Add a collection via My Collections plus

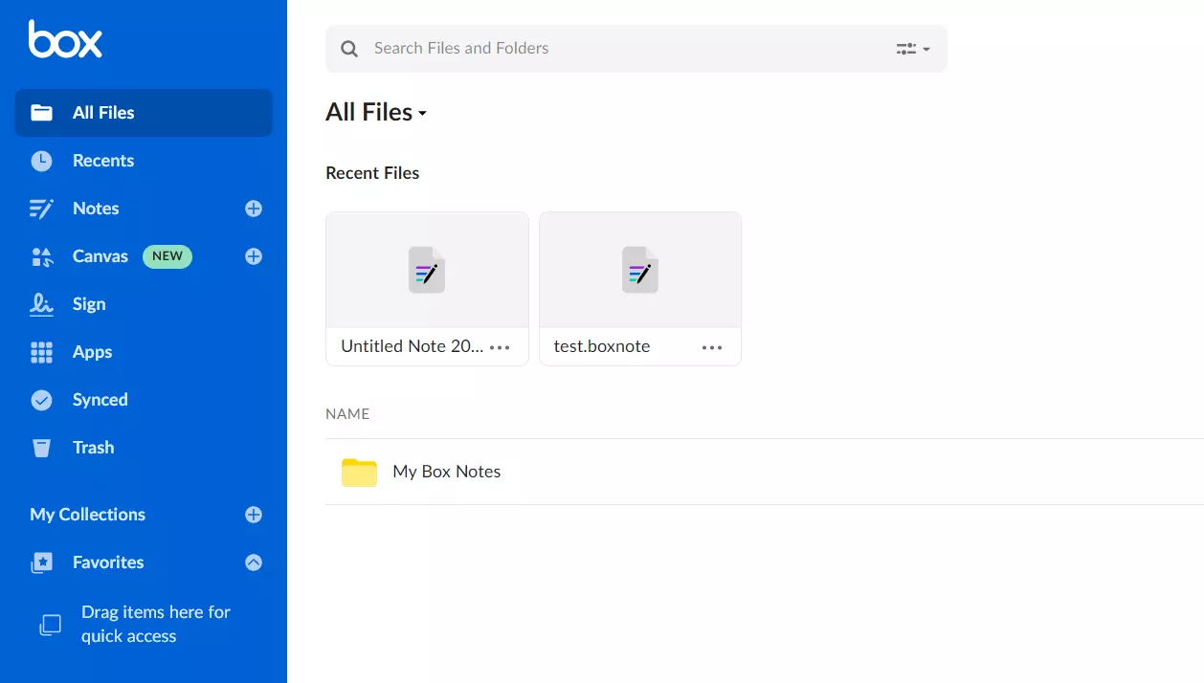tap(254, 515)
